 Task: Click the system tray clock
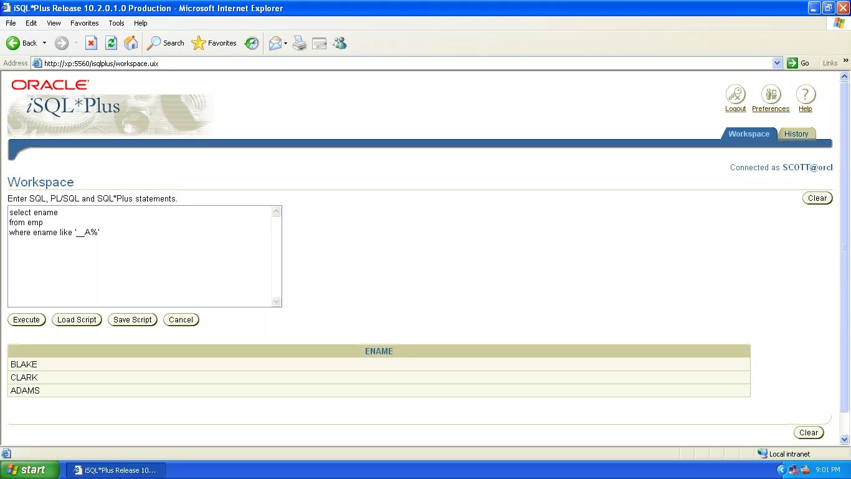point(828,470)
